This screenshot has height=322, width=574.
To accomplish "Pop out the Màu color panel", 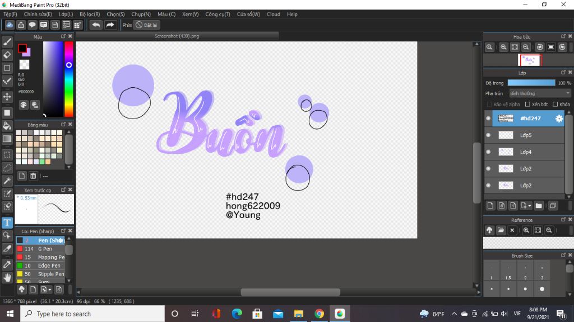I will coord(63,36).
